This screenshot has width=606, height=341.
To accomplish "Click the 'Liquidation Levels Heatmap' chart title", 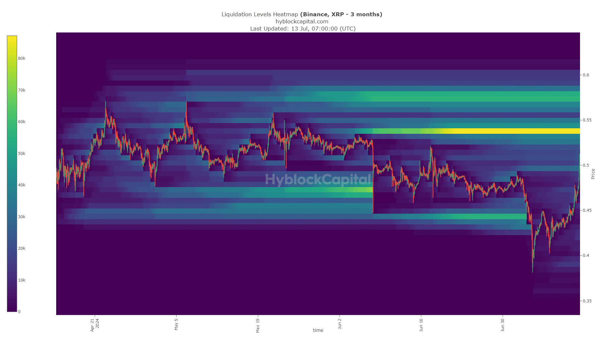I will point(302,14).
